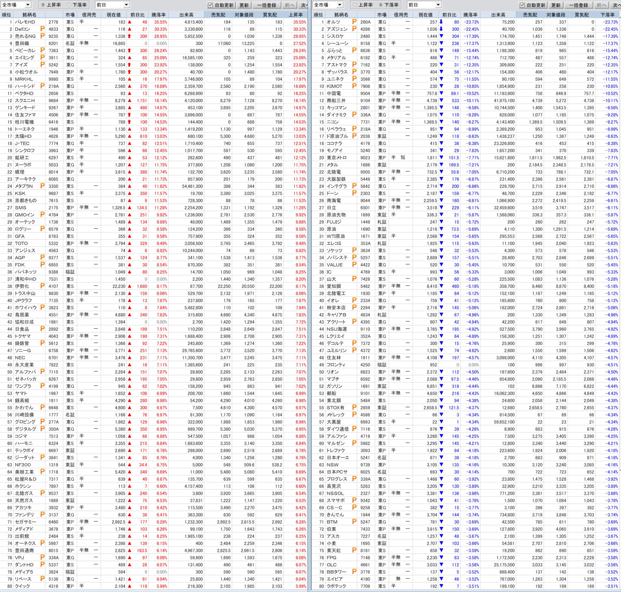Image resolution: width=621 pixels, height=592 pixels.
Task: Click the P icon on the STOX有 row
Action: (x=354, y=407)
